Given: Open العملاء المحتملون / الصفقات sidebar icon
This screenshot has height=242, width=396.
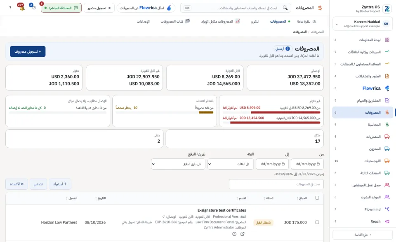Looking at the screenshot, I should coord(387,64).
